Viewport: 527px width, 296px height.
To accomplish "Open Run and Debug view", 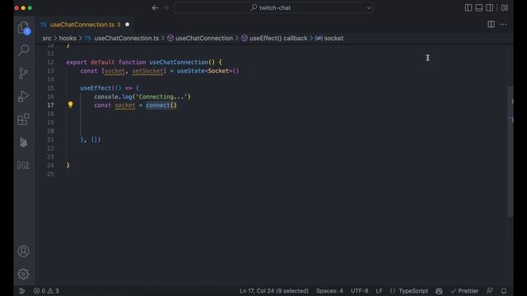I will point(24,96).
